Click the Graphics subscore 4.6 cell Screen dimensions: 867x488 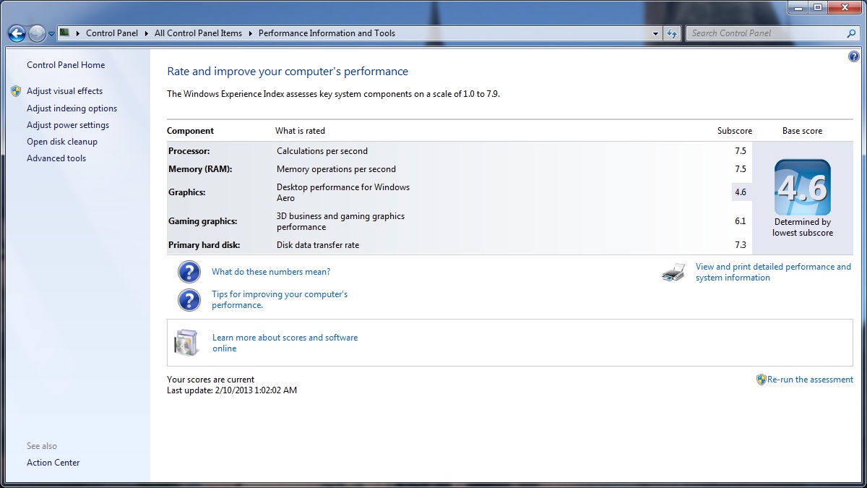click(x=741, y=192)
